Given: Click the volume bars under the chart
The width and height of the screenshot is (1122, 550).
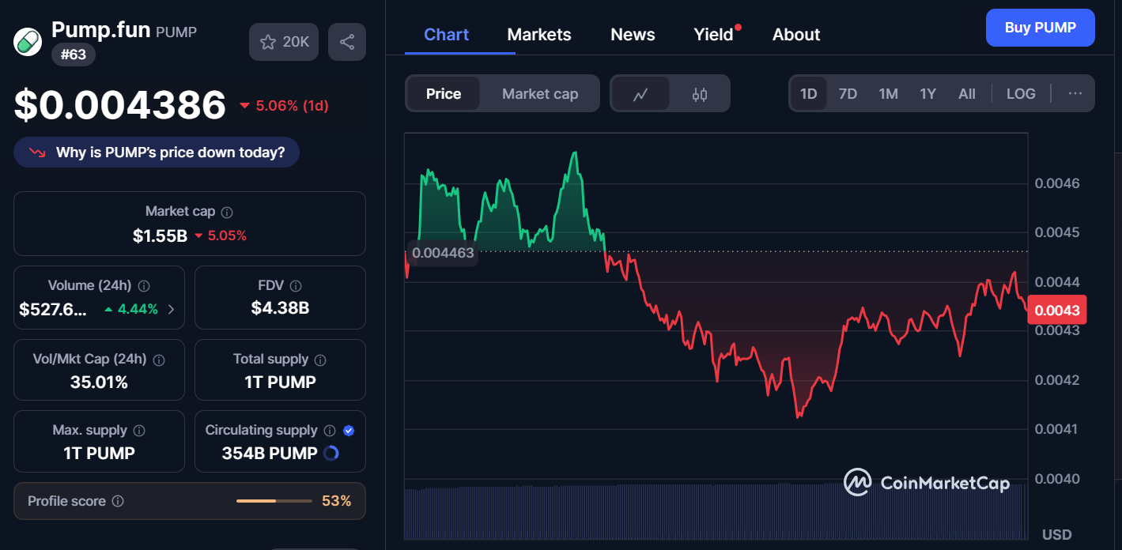Looking at the screenshot, I should [x=716, y=511].
